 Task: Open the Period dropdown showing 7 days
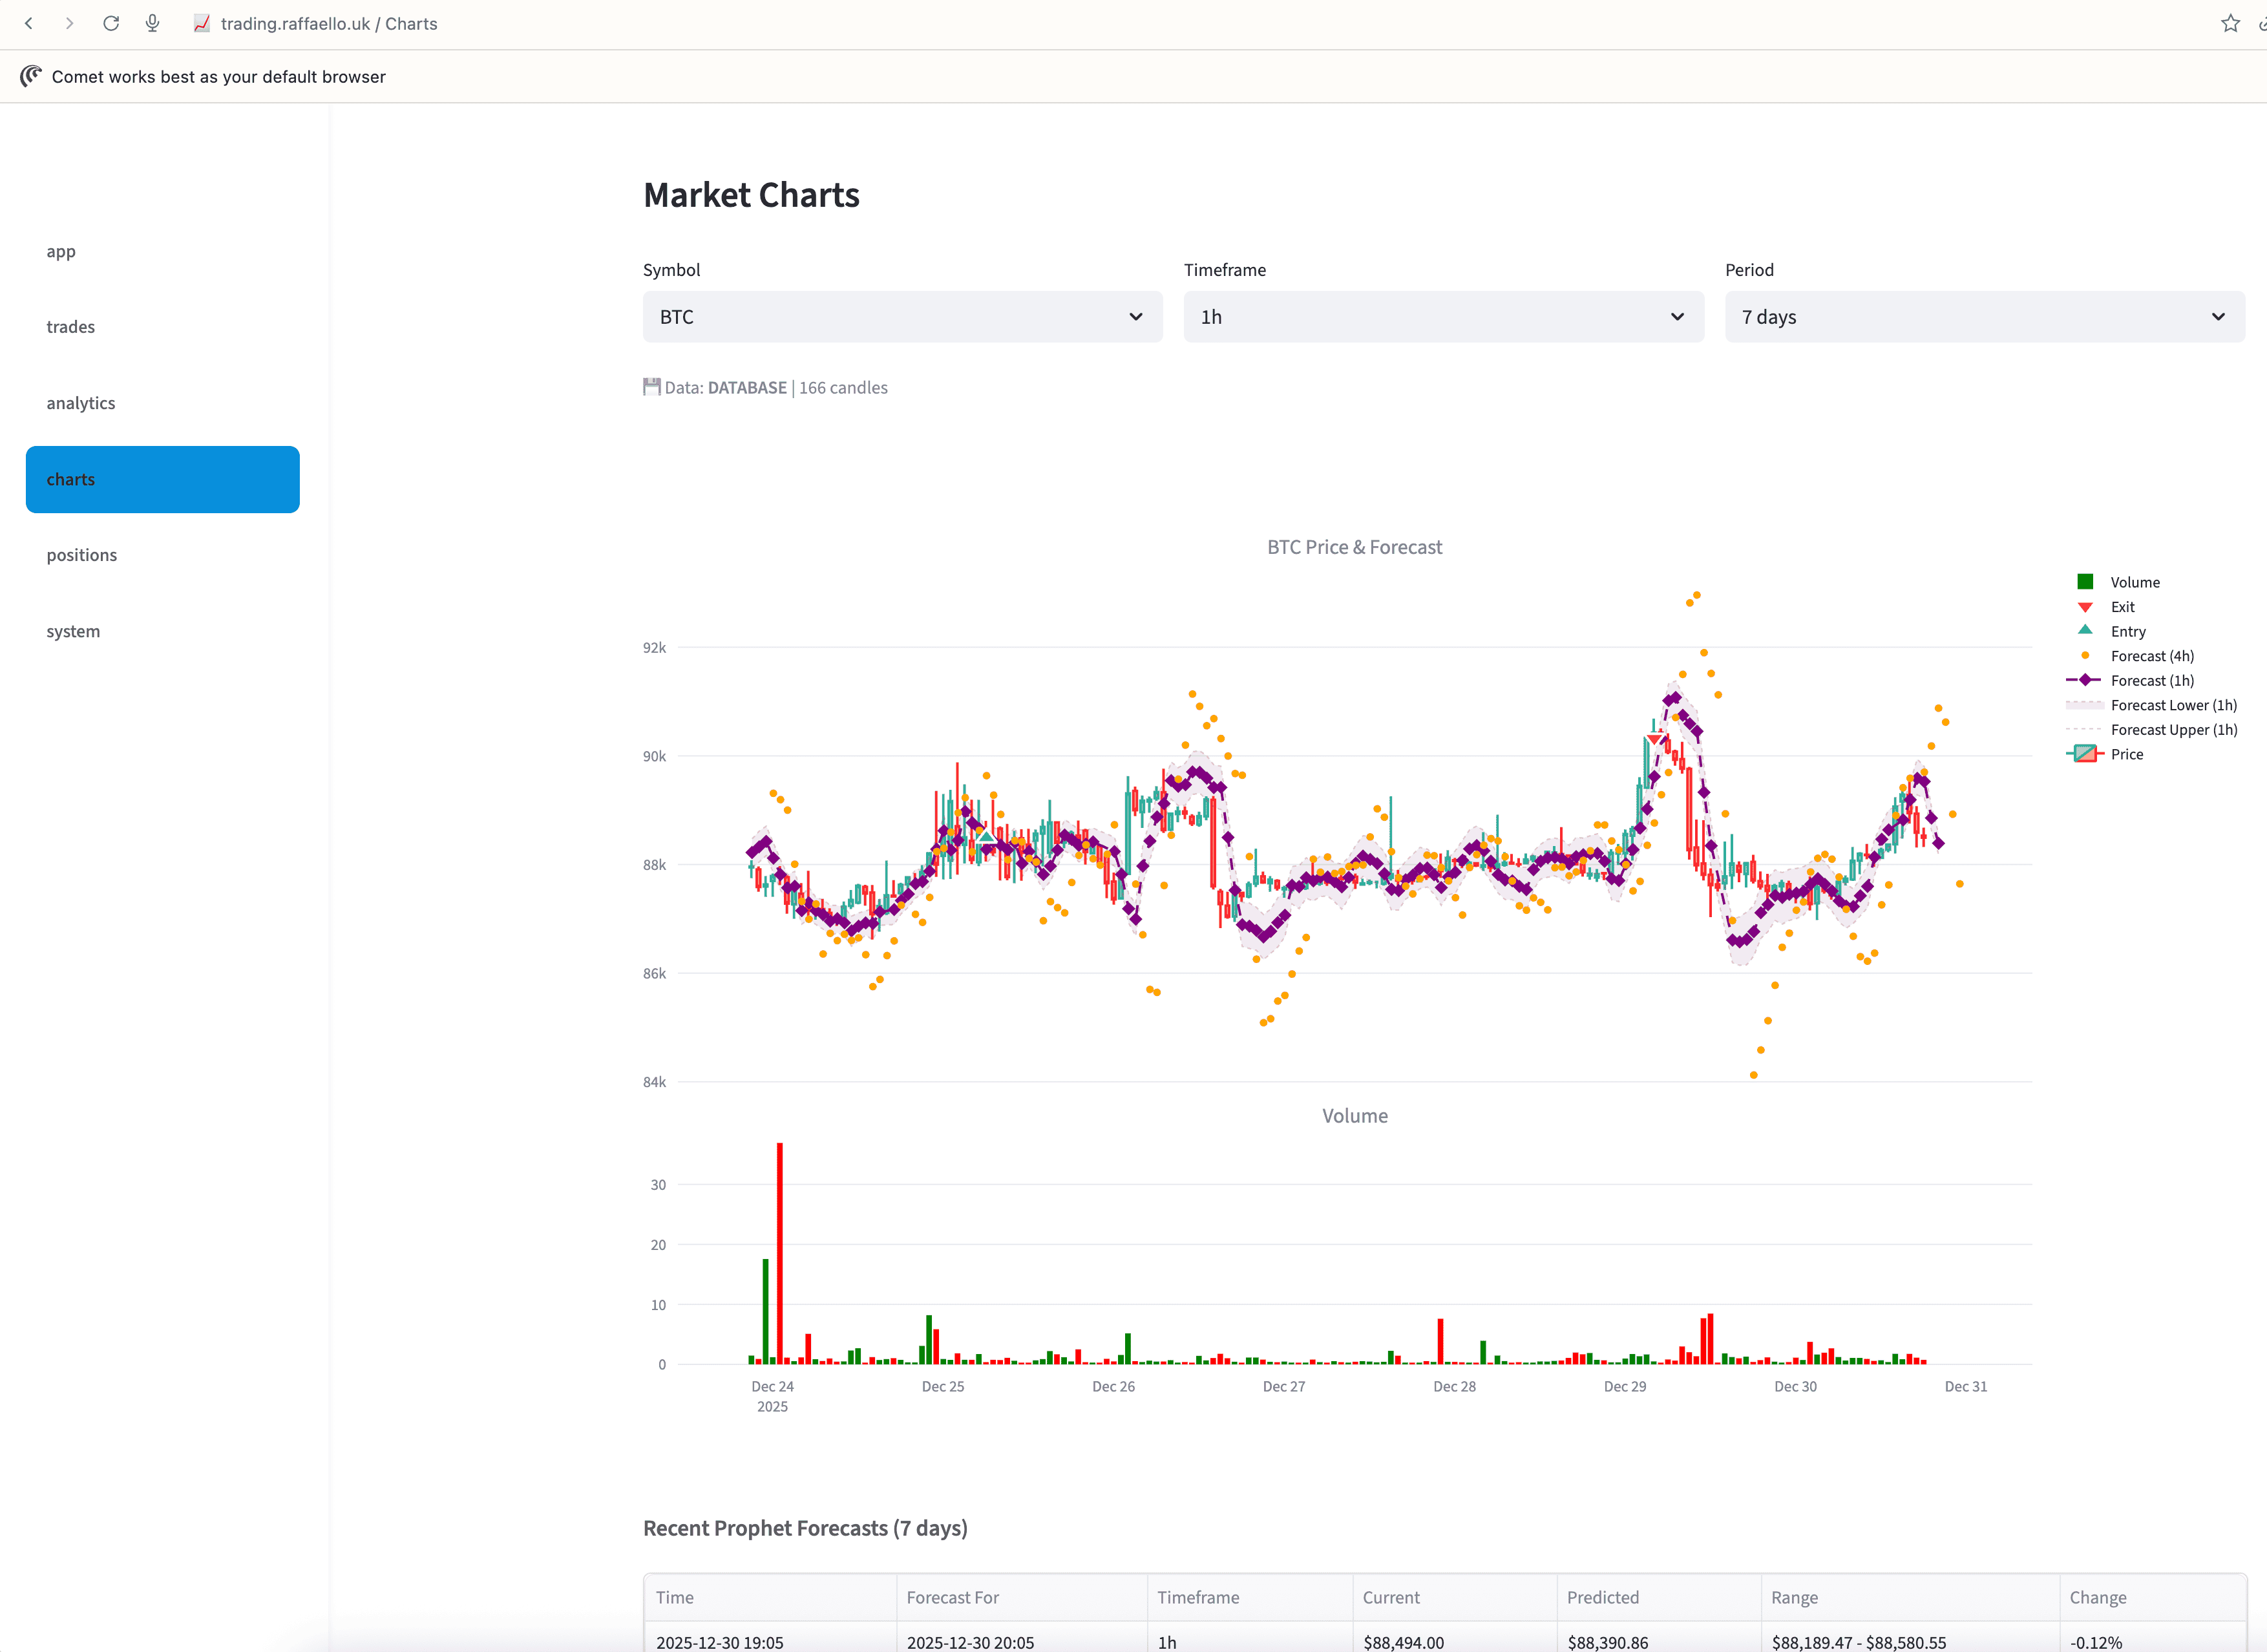[1984, 317]
